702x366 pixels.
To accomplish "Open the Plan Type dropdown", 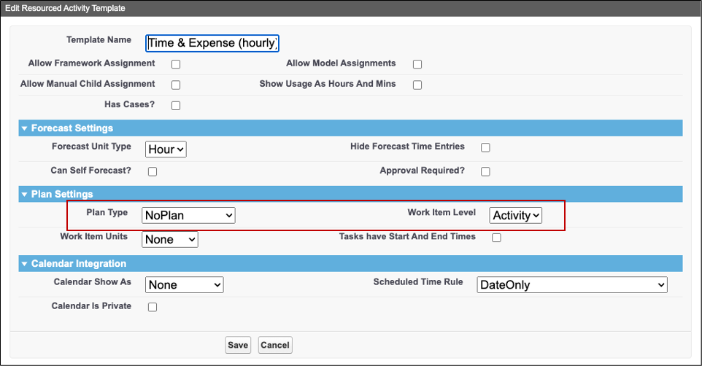I will click(x=188, y=215).
